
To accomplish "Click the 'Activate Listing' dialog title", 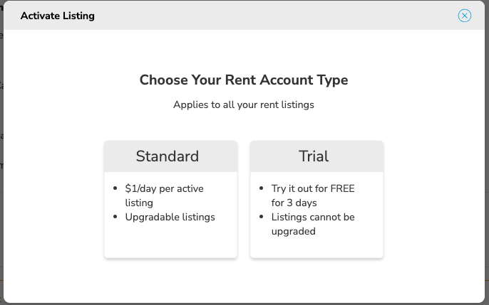I will [x=57, y=16].
